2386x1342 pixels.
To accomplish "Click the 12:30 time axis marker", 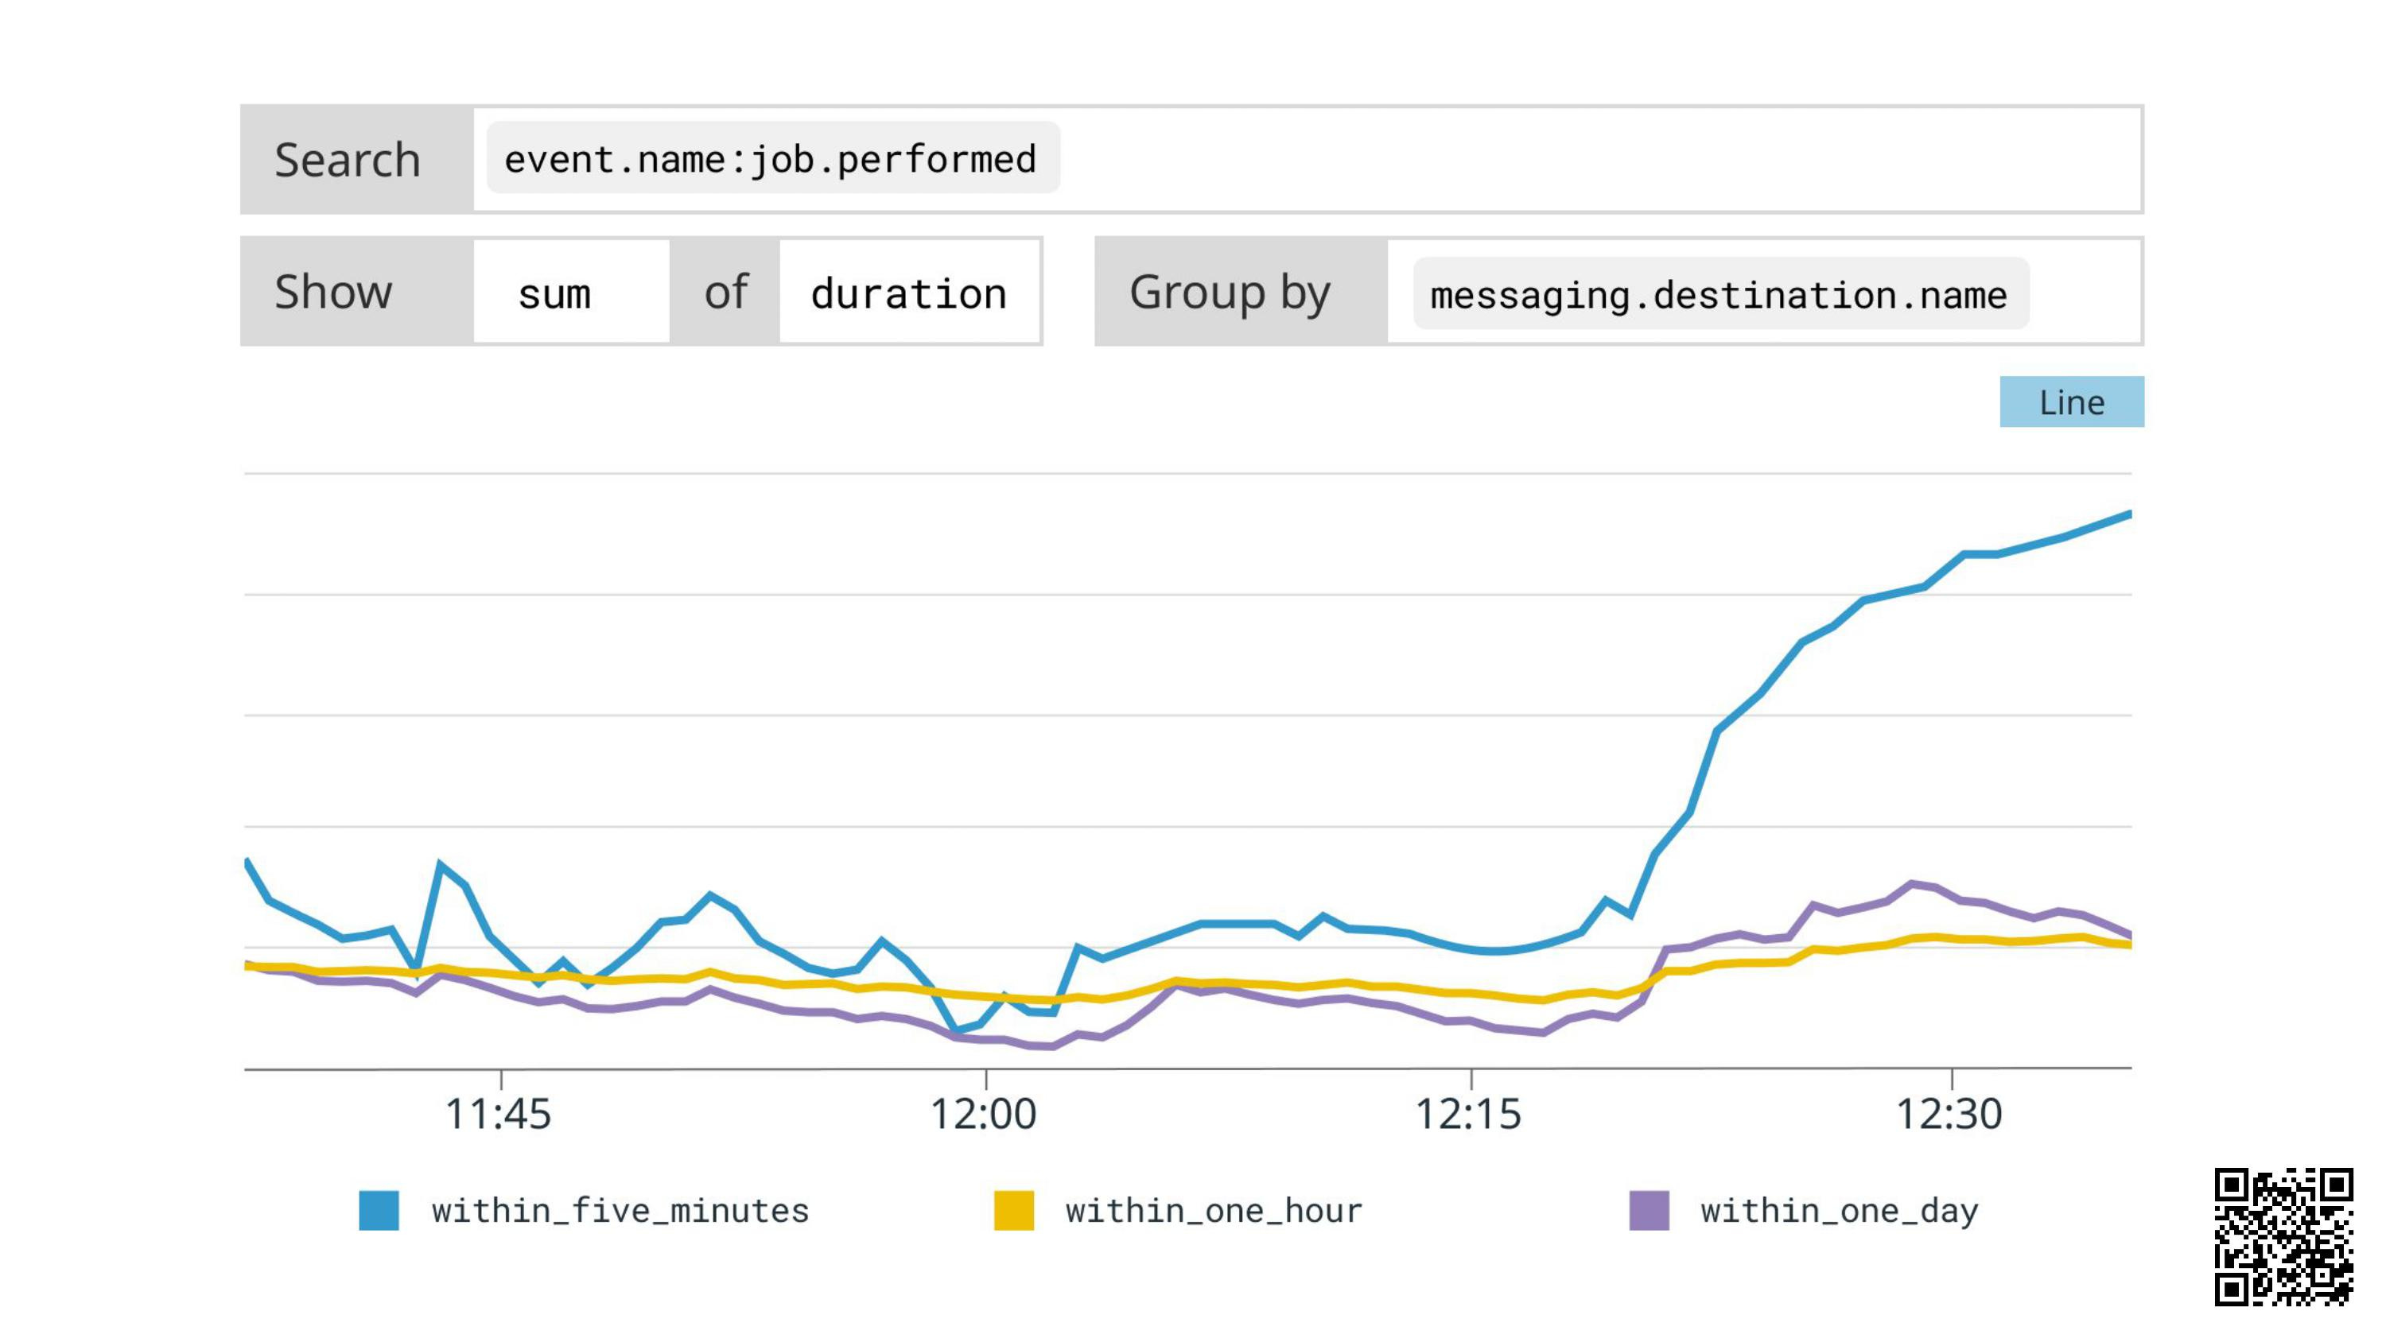I will pyautogui.click(x=1949, y=1113).
